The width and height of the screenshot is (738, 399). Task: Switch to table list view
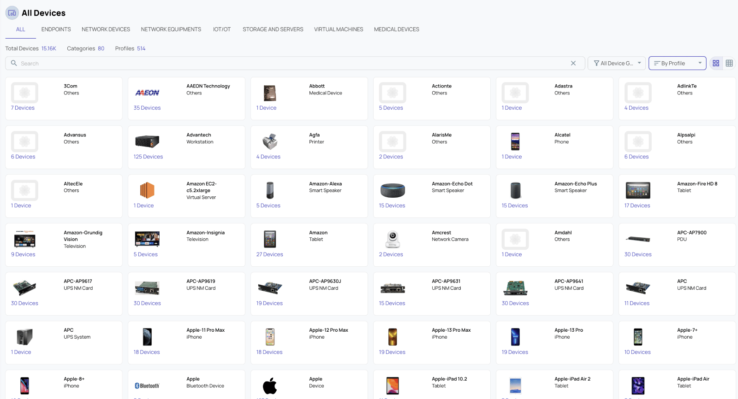click(x=729, y=63)
